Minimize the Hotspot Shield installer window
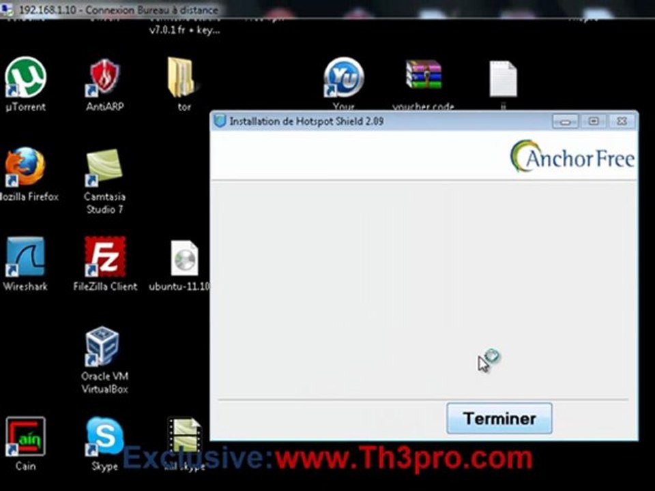The height and width of the screenshot is (491, 655). click(565, 121)
